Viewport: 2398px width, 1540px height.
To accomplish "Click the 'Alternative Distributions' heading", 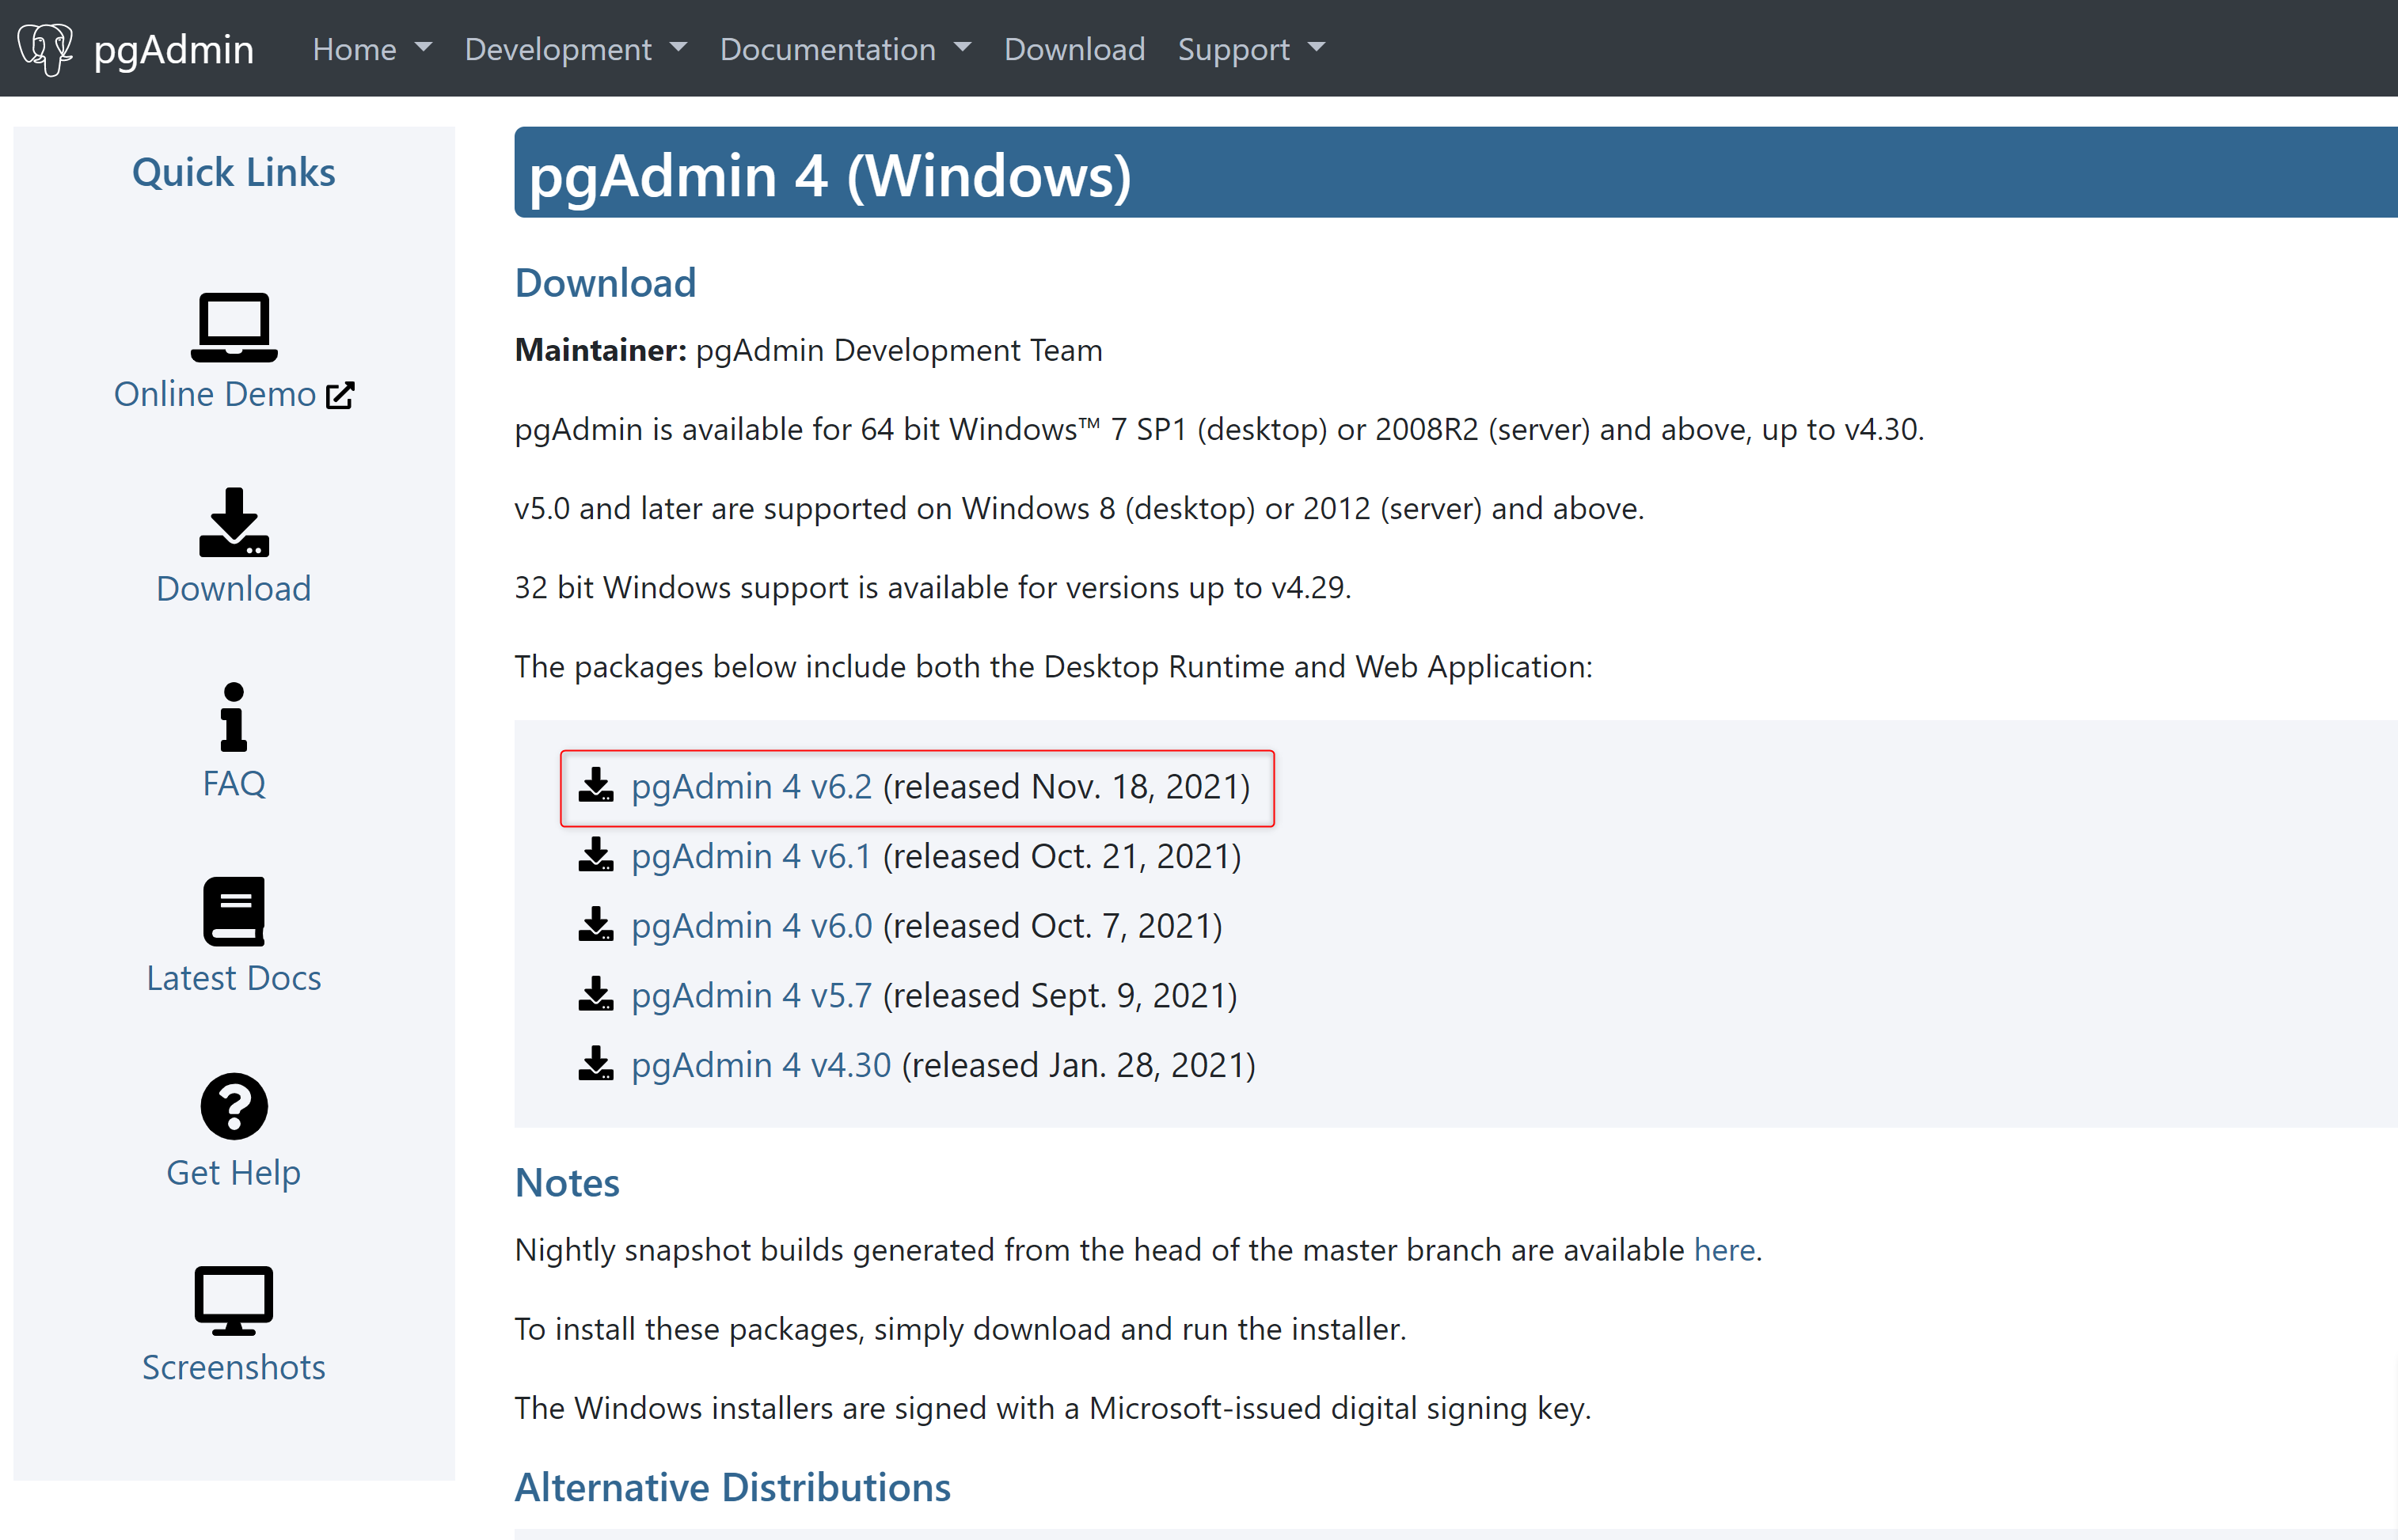I will (732, 1488).
